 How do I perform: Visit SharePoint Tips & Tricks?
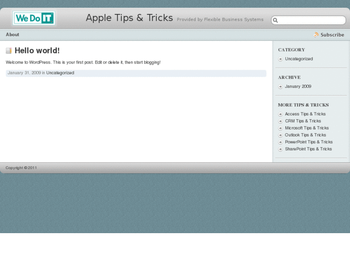308,149
